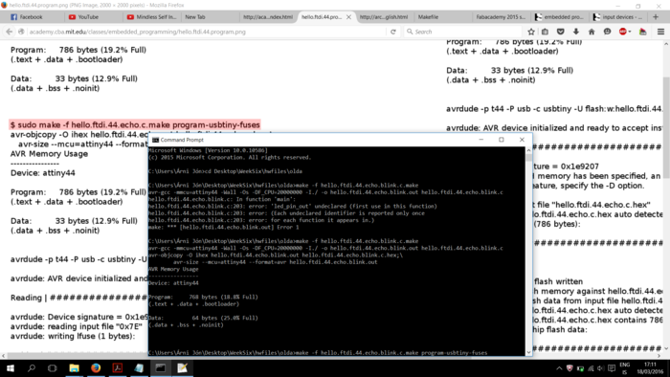Open Adobe Reader from taskbar
The height and width of the screenshot is (377, 670).
pyautogui.click(x=118, y=368)
